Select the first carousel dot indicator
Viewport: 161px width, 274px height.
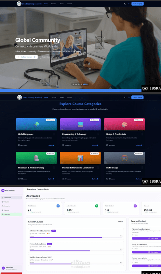(74, 84)
